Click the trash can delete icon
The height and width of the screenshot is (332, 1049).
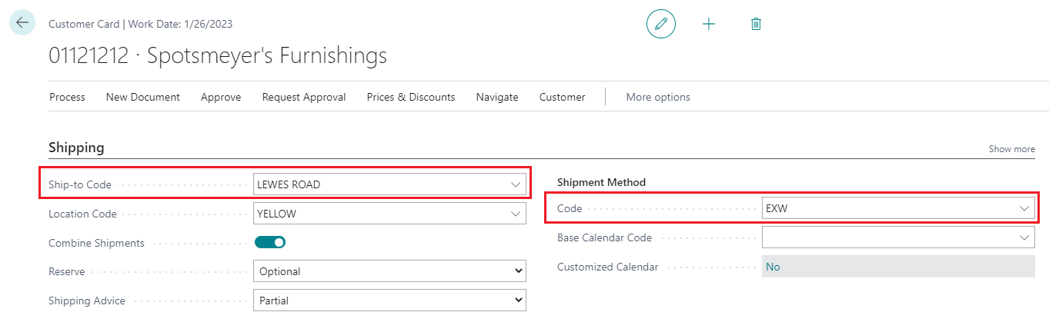pos(756,24)
